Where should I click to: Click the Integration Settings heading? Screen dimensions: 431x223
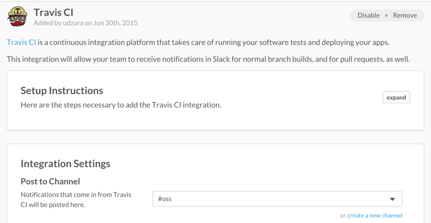[65, 163]
